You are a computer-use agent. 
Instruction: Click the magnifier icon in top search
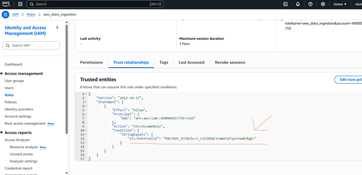tap(31, 4)
